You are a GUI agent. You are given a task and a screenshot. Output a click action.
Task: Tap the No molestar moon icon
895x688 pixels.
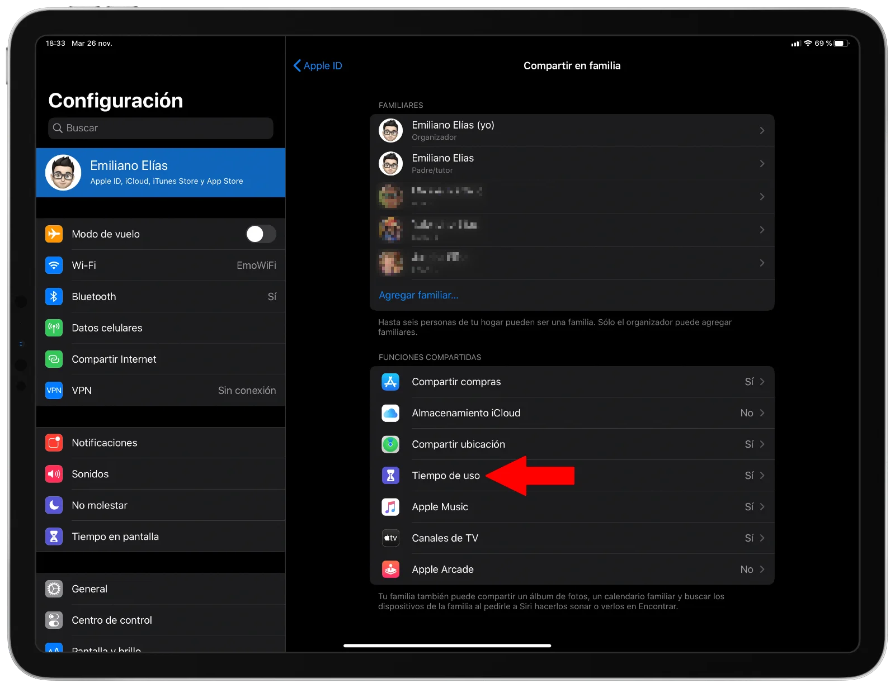coord(54,505)
